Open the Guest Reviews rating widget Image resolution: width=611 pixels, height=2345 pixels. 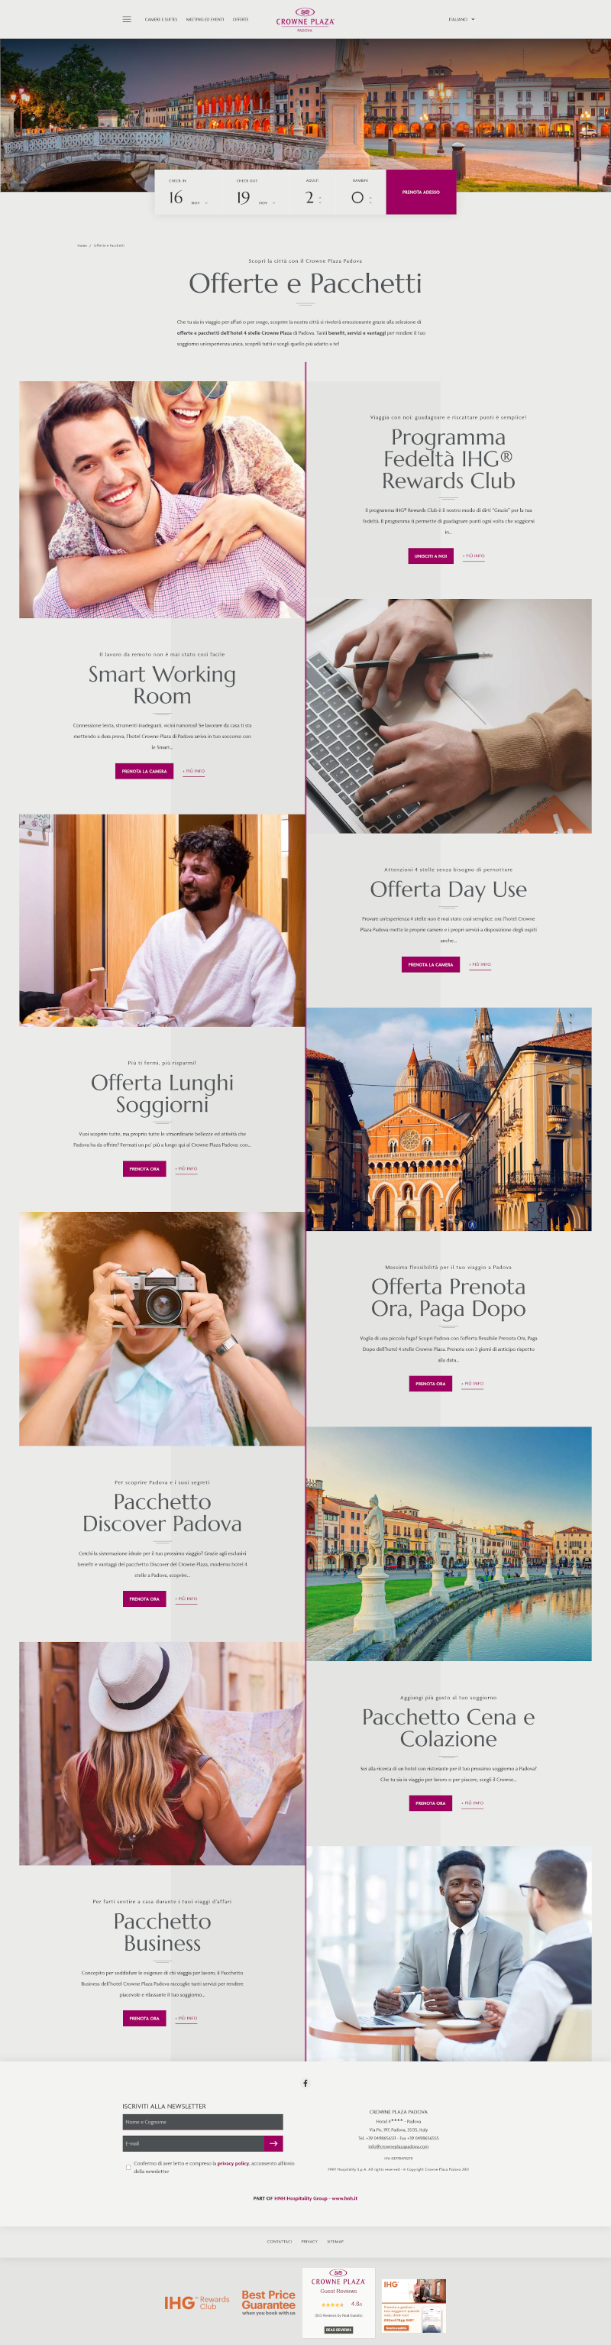click(338, 2302)
